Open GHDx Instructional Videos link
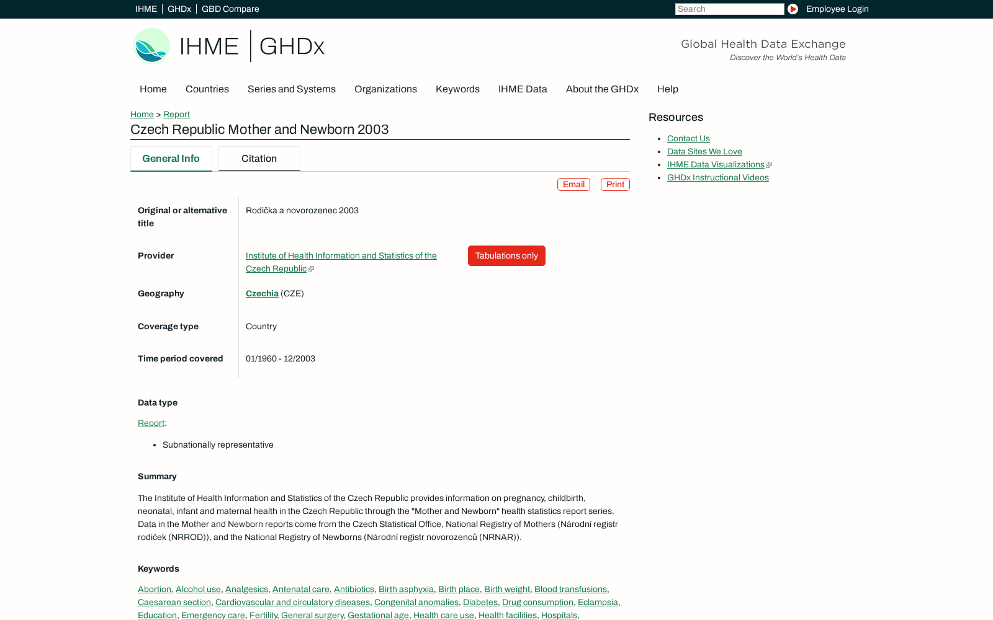 tap(718, 178)
